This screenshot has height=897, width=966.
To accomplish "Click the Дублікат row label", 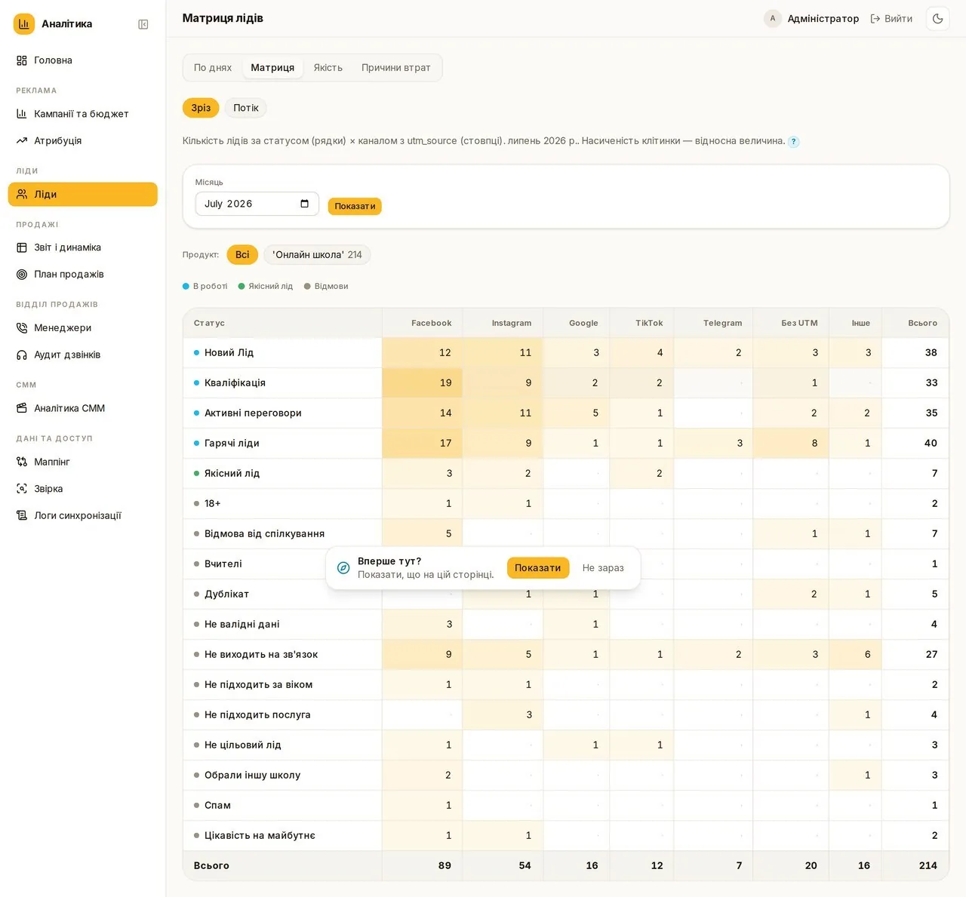I will [226, 594].
